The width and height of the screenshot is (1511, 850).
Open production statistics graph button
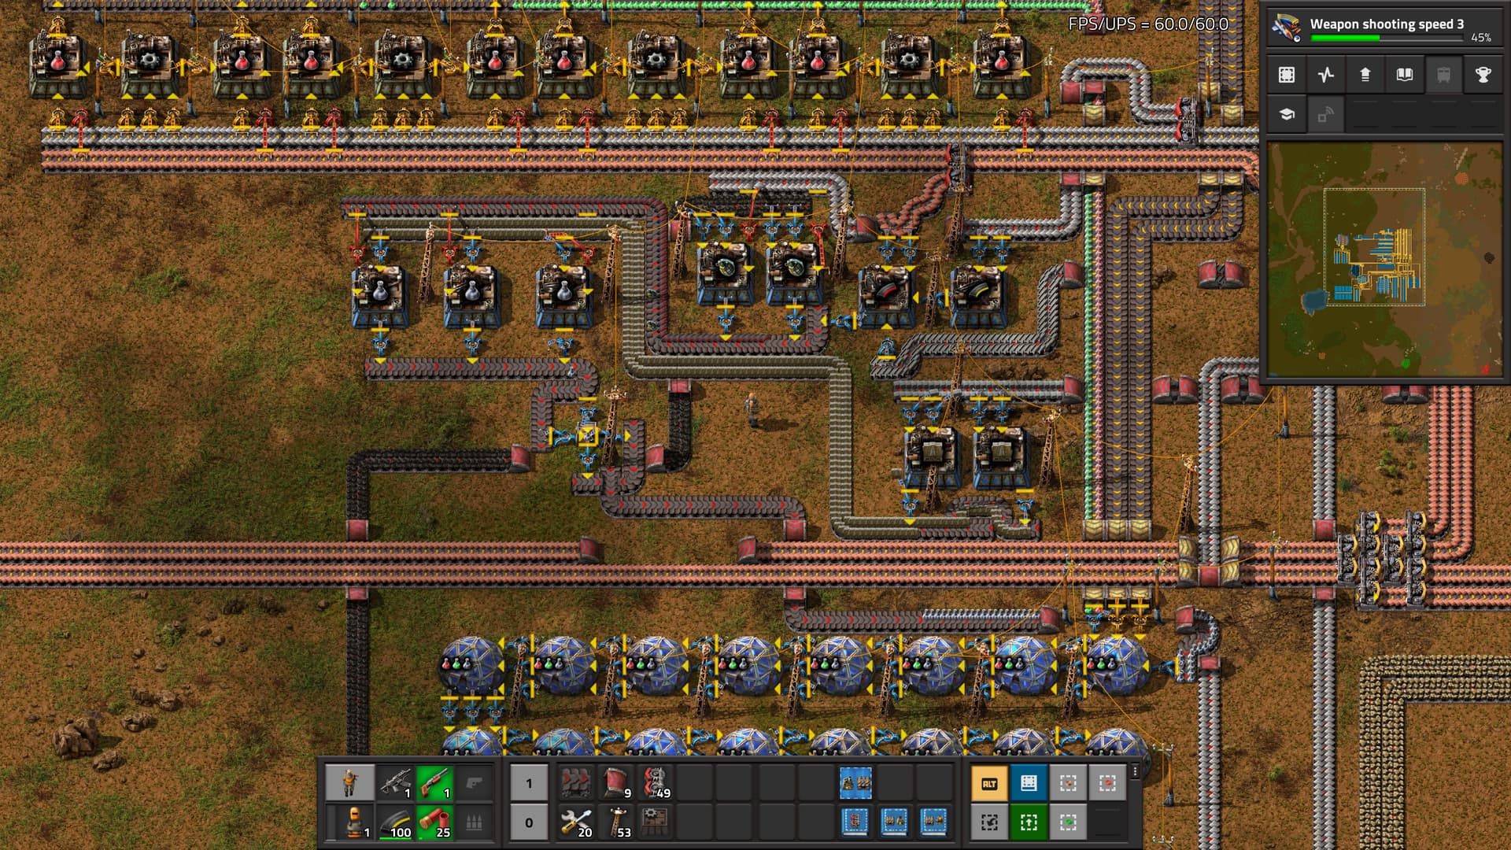click(1326, 75)
